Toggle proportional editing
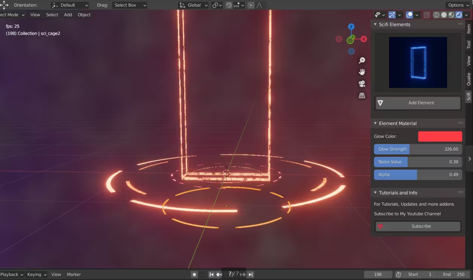The image size is (473, 280). [250, 5]
